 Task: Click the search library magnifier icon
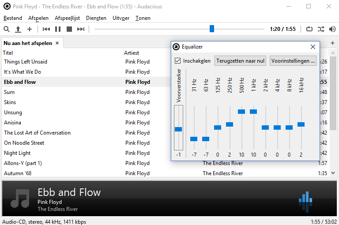(x=7, y=29)
